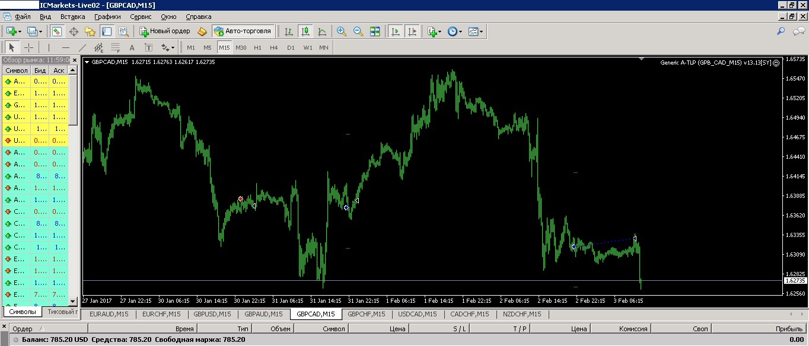Expand the Templates dropdown arrow

[481, 31]
